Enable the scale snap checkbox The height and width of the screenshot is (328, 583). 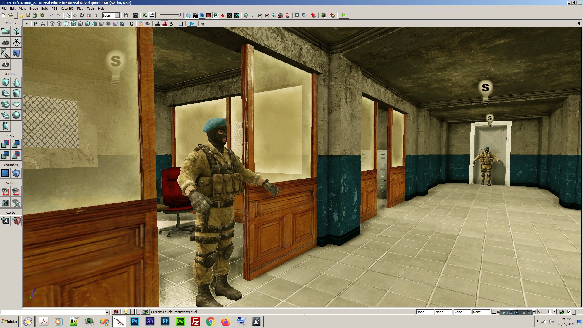click(550, 312)
